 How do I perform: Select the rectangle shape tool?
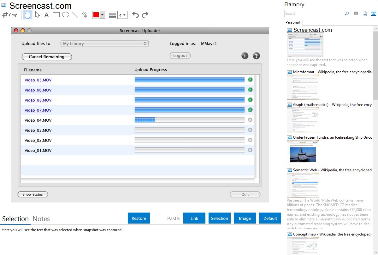(x=56, y=15)
